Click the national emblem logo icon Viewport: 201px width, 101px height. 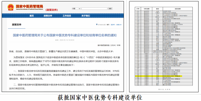click(11, 7)
